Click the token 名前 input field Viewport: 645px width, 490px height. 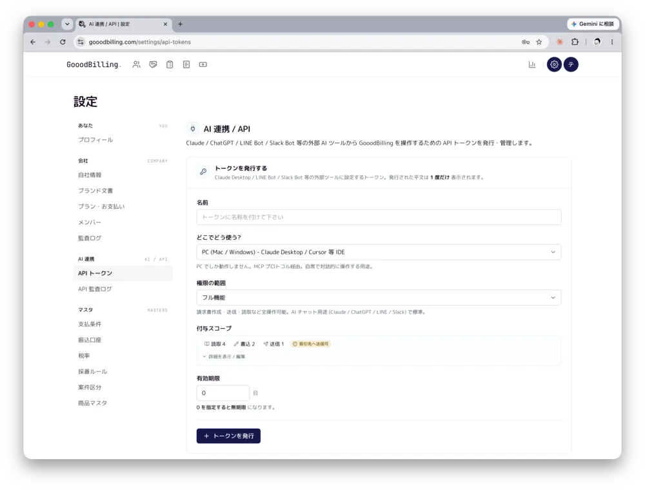point(379,217)
